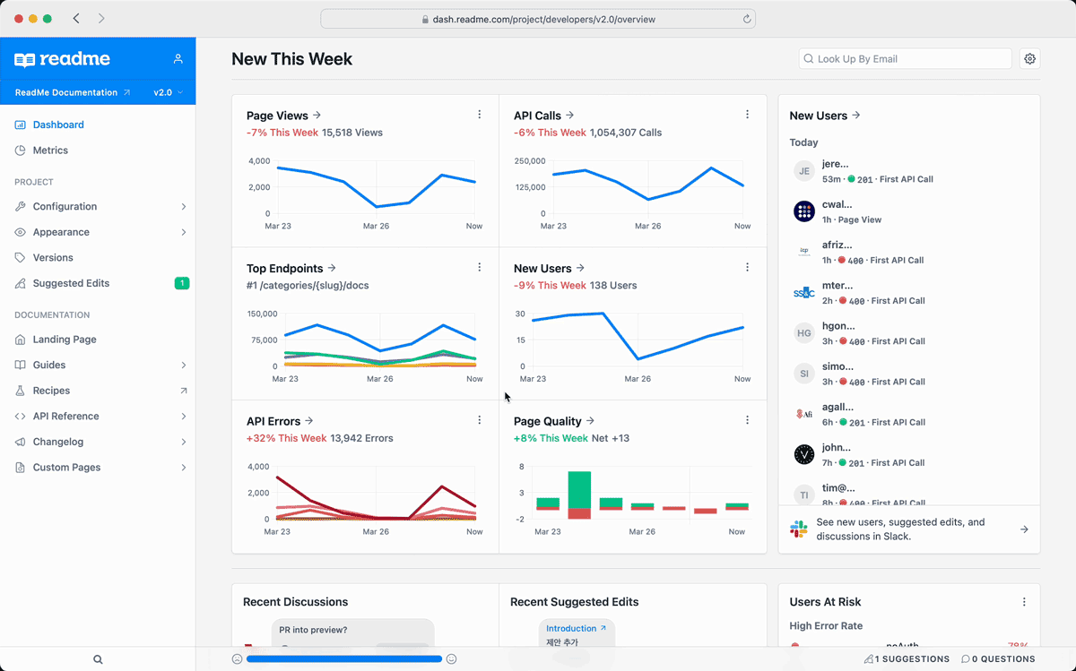Select Suggested Edits in sidebar
This screenshot has height=671, width=1076.
point(71,283)
